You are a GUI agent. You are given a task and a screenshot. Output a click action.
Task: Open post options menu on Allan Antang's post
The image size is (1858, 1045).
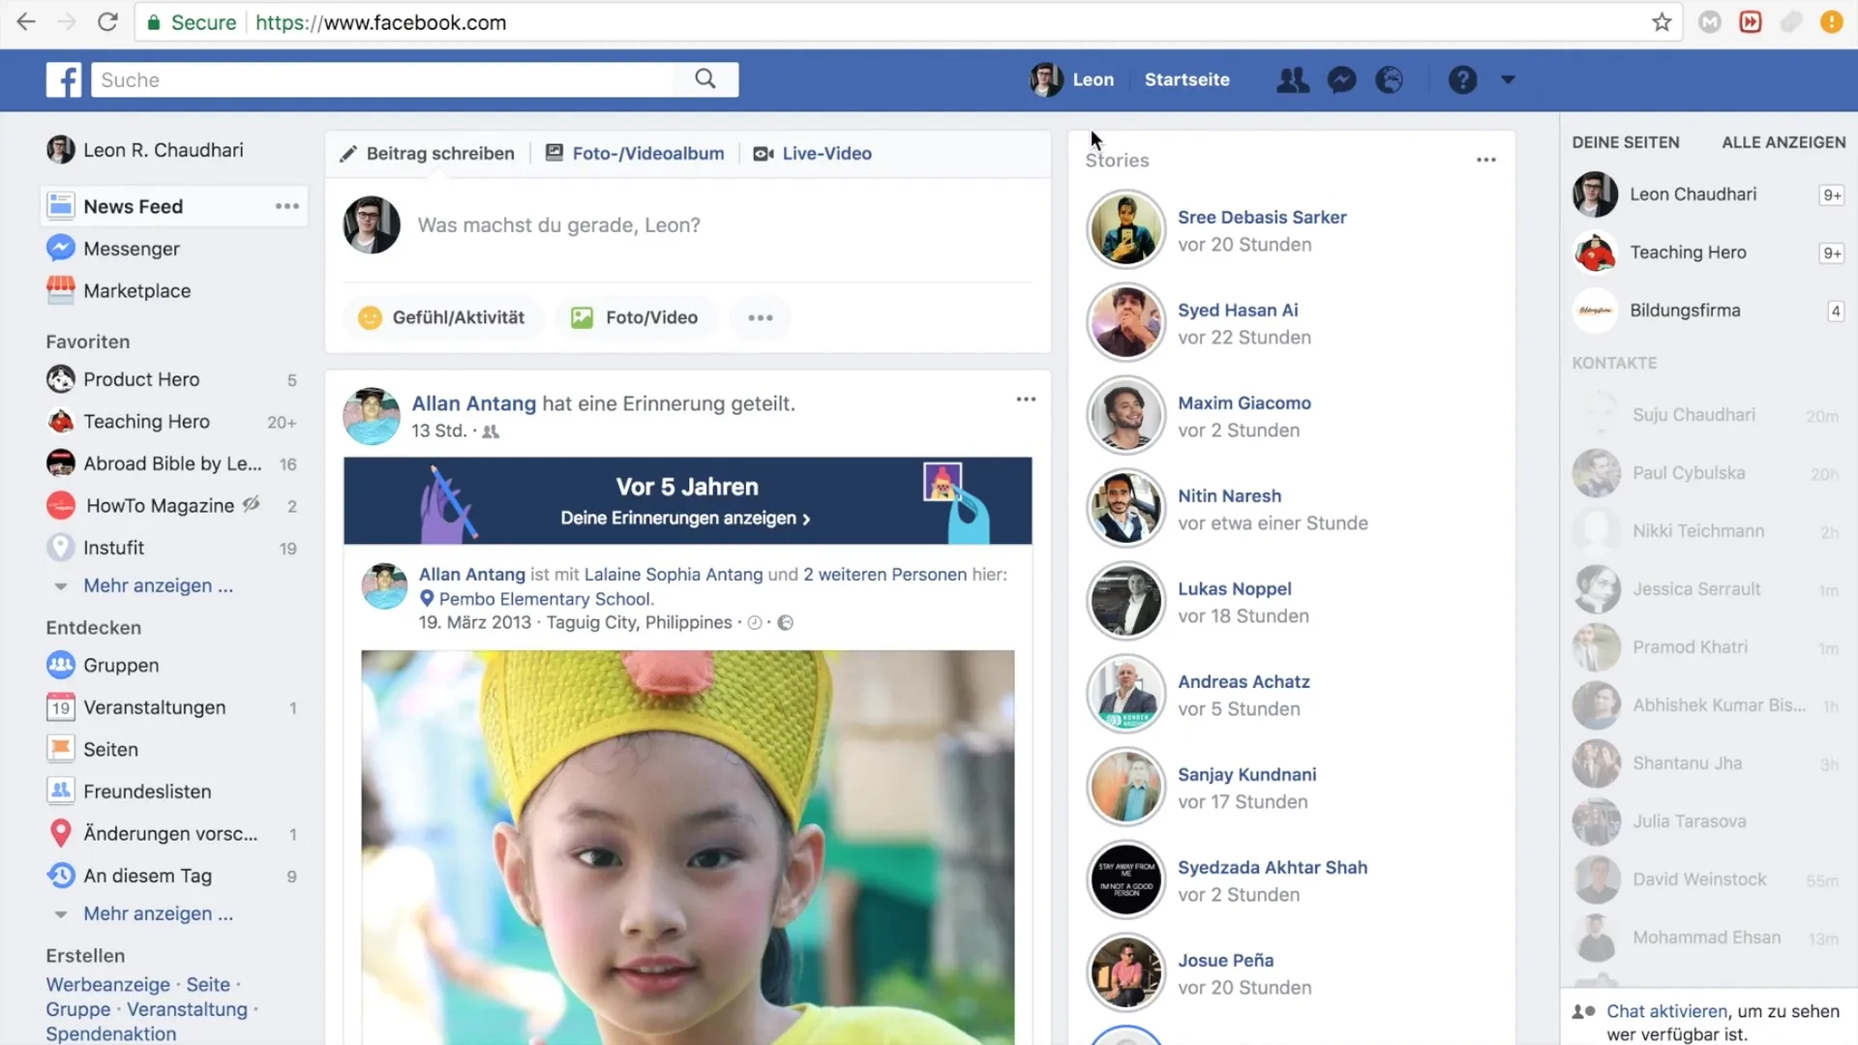pos(1026,399)
